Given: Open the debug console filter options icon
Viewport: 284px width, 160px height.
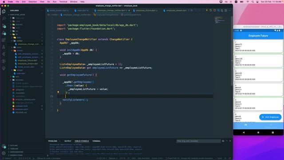Looking at the screenshot, I should pyautogui.click(x=223, y=141).
